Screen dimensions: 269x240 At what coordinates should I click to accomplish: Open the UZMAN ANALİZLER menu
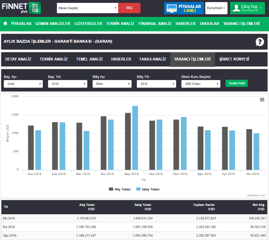click(53, 24)
